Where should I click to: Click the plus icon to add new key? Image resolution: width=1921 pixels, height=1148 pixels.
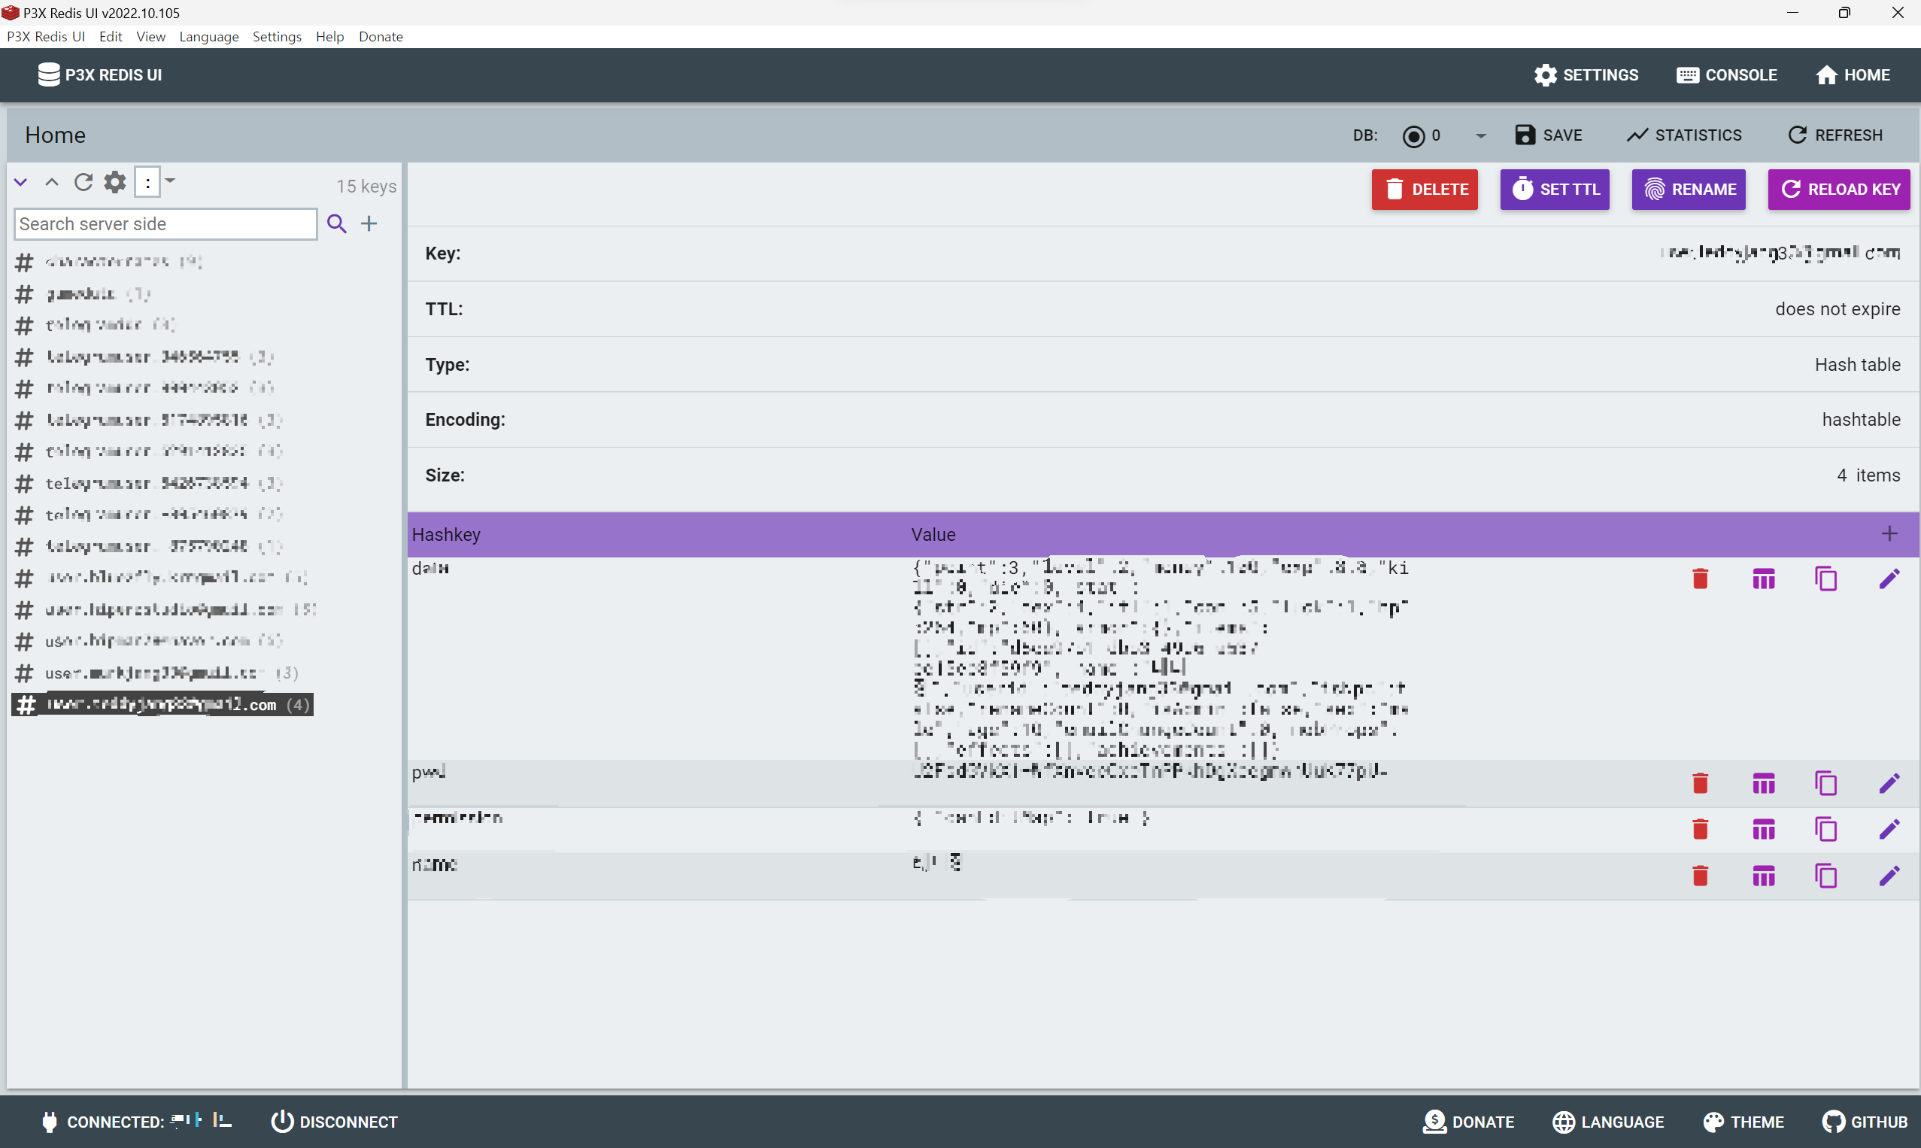369,223
